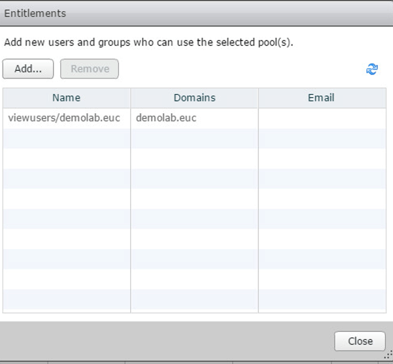Click the empty Email cell of viewusers row

pyautogui.click(x=322, y=118)
